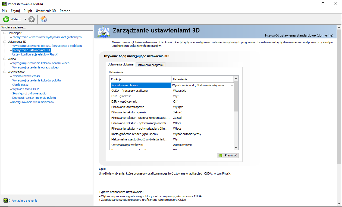The height and width of the screenshot is (207, 342).
Task: Open Wyreguluj ustawienia kolorów pulpitu
Action: click(36, 80)
